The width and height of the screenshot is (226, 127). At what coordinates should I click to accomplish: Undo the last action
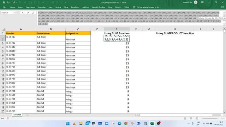(x=8, y=2)
